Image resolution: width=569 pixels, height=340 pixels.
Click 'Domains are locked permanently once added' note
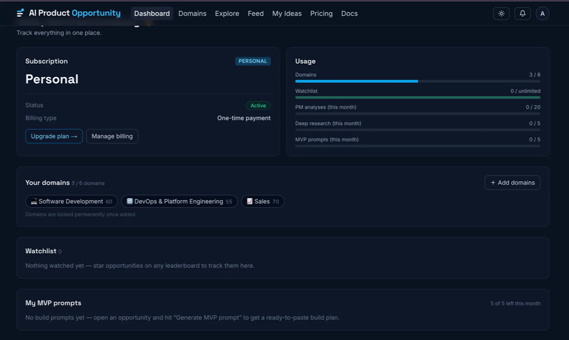(81, 214)
